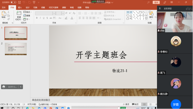Click the 备注 (Notes) status bar button
The image size is (193, 109).
point(126,104)
